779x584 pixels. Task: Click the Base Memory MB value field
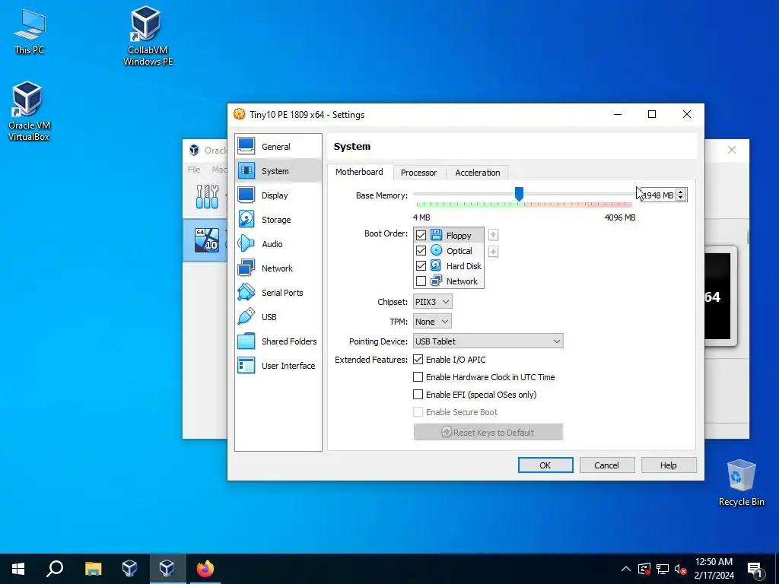tap(658, 195)
